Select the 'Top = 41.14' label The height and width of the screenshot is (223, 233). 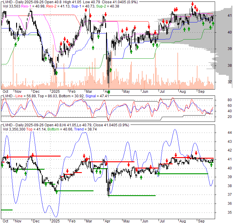point(36,129)
